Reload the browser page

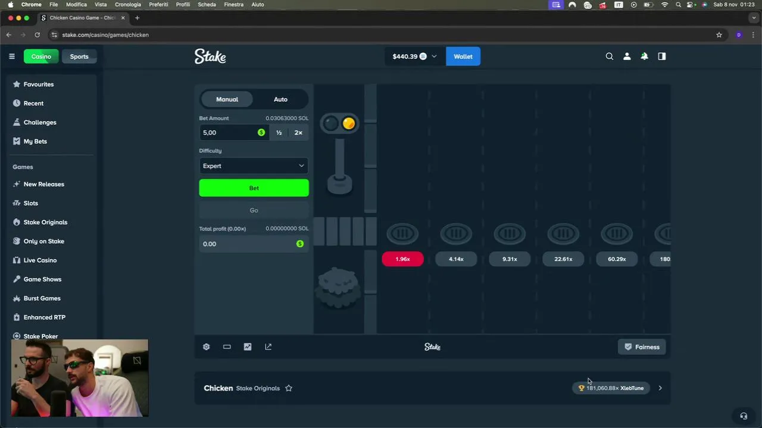coord(37,35)
